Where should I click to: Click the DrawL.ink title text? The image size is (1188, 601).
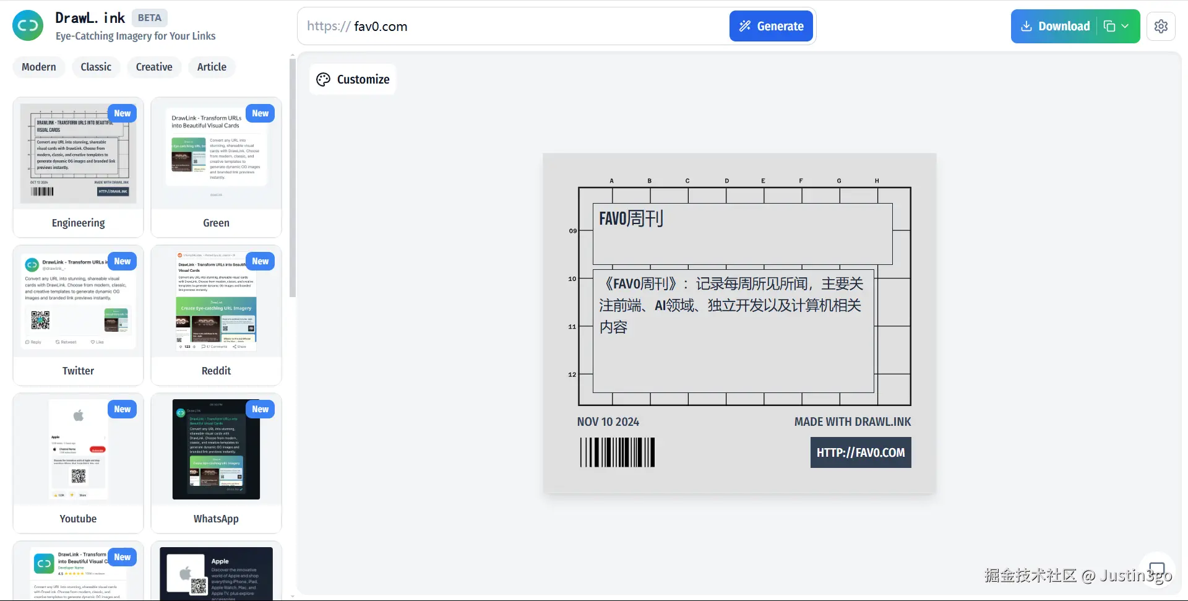click(x=90, y=18)
